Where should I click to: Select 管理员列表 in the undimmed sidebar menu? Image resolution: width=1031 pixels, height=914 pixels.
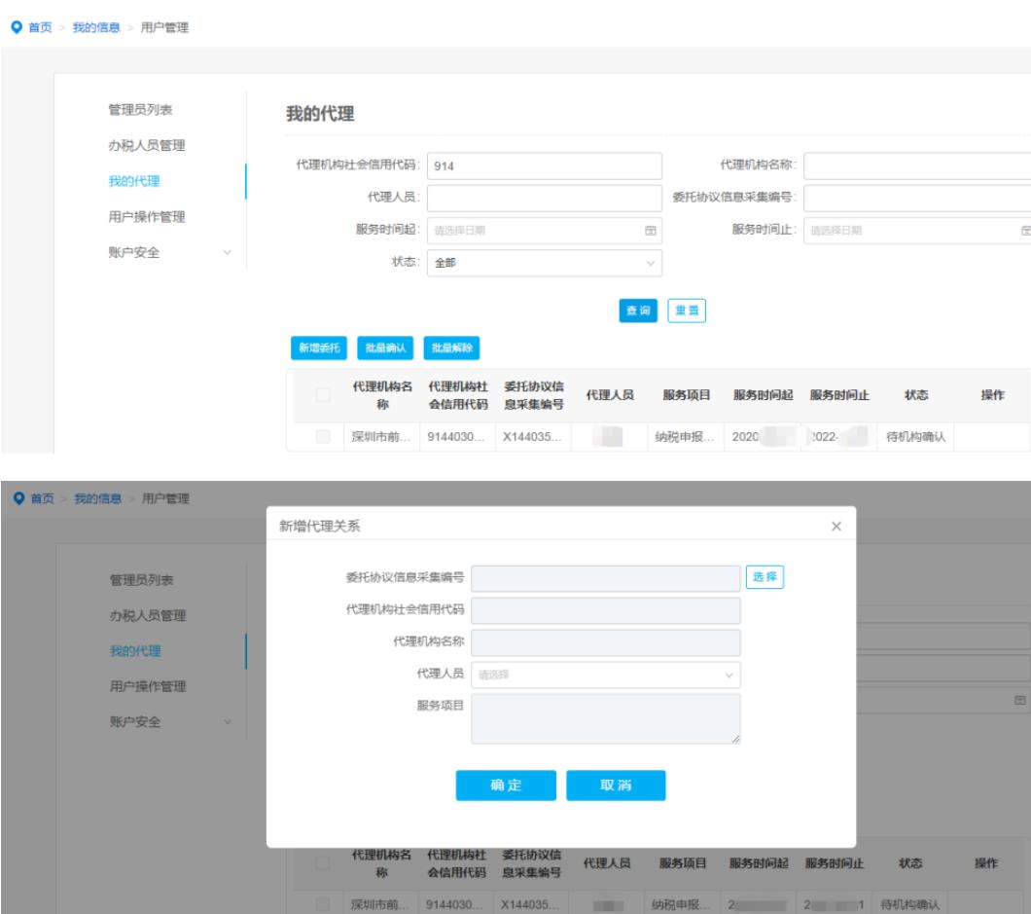pos(140,109)
